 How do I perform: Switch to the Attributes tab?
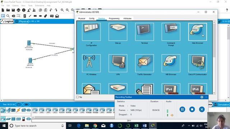pos(127,19)
